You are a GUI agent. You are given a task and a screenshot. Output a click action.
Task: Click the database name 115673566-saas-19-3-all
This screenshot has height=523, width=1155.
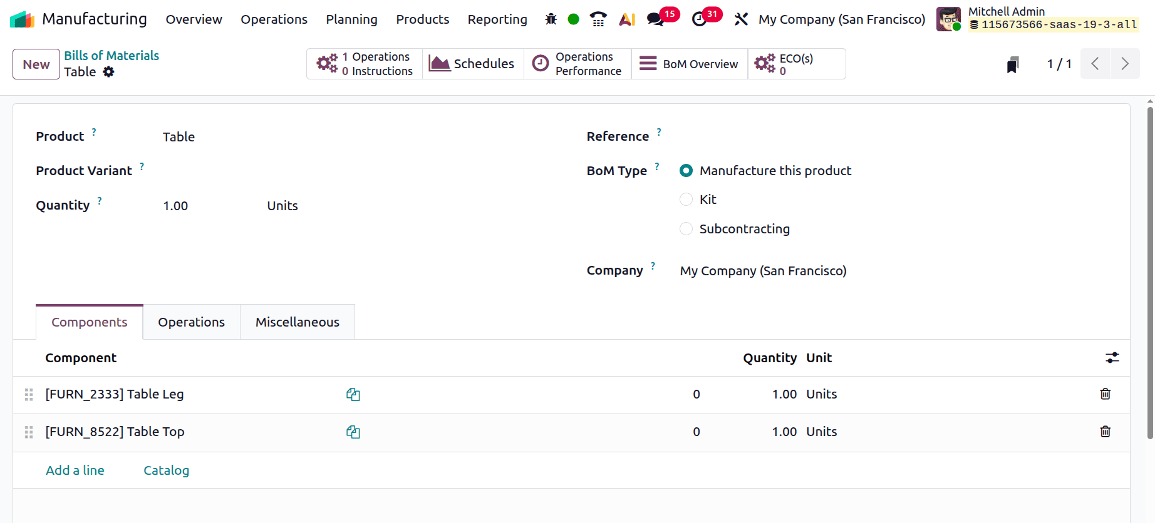click(1059, 25)
